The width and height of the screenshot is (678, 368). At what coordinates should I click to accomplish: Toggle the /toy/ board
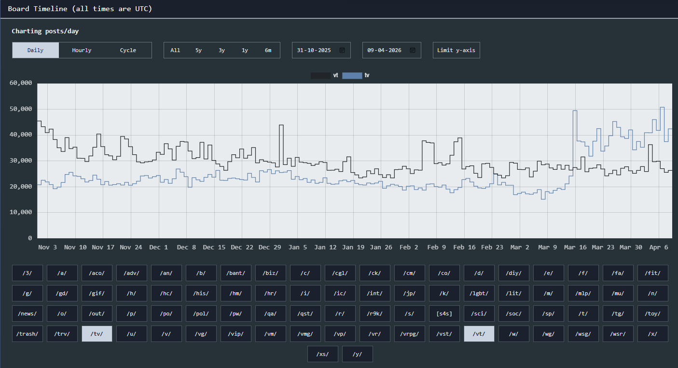click(653, 313)
